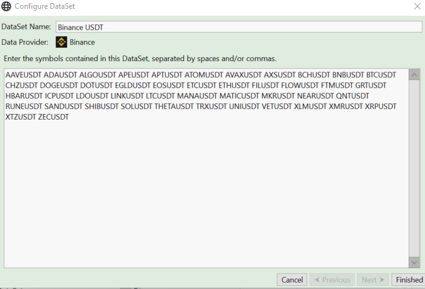The image size is (425, 289).
Task: Click the Binance data provider label
Action: coord(82,42)
